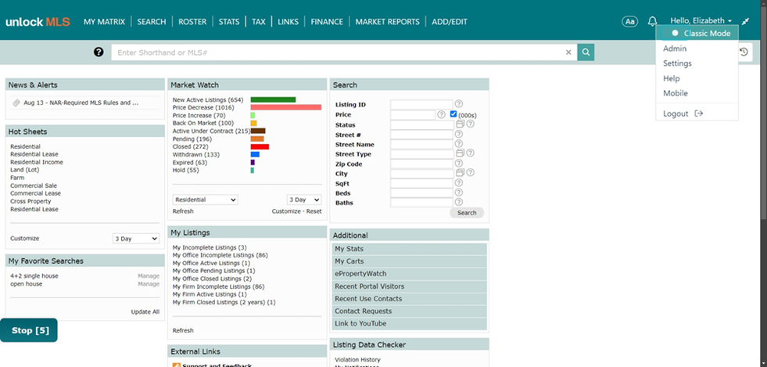Click help icon next to Street # field
The height and width of the screenshot is (367, 767).
459,134
